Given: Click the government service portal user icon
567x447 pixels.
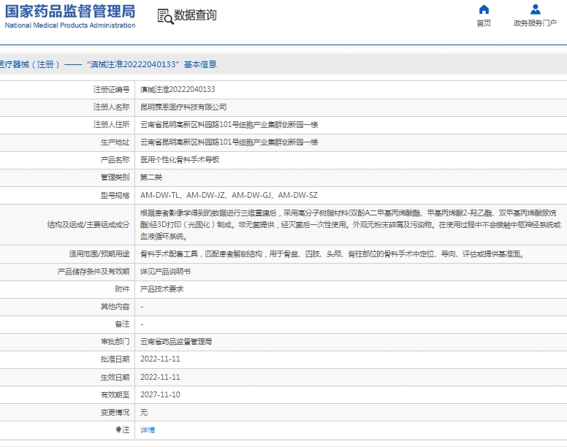Looking at the screenshot, I should point(535,9).
